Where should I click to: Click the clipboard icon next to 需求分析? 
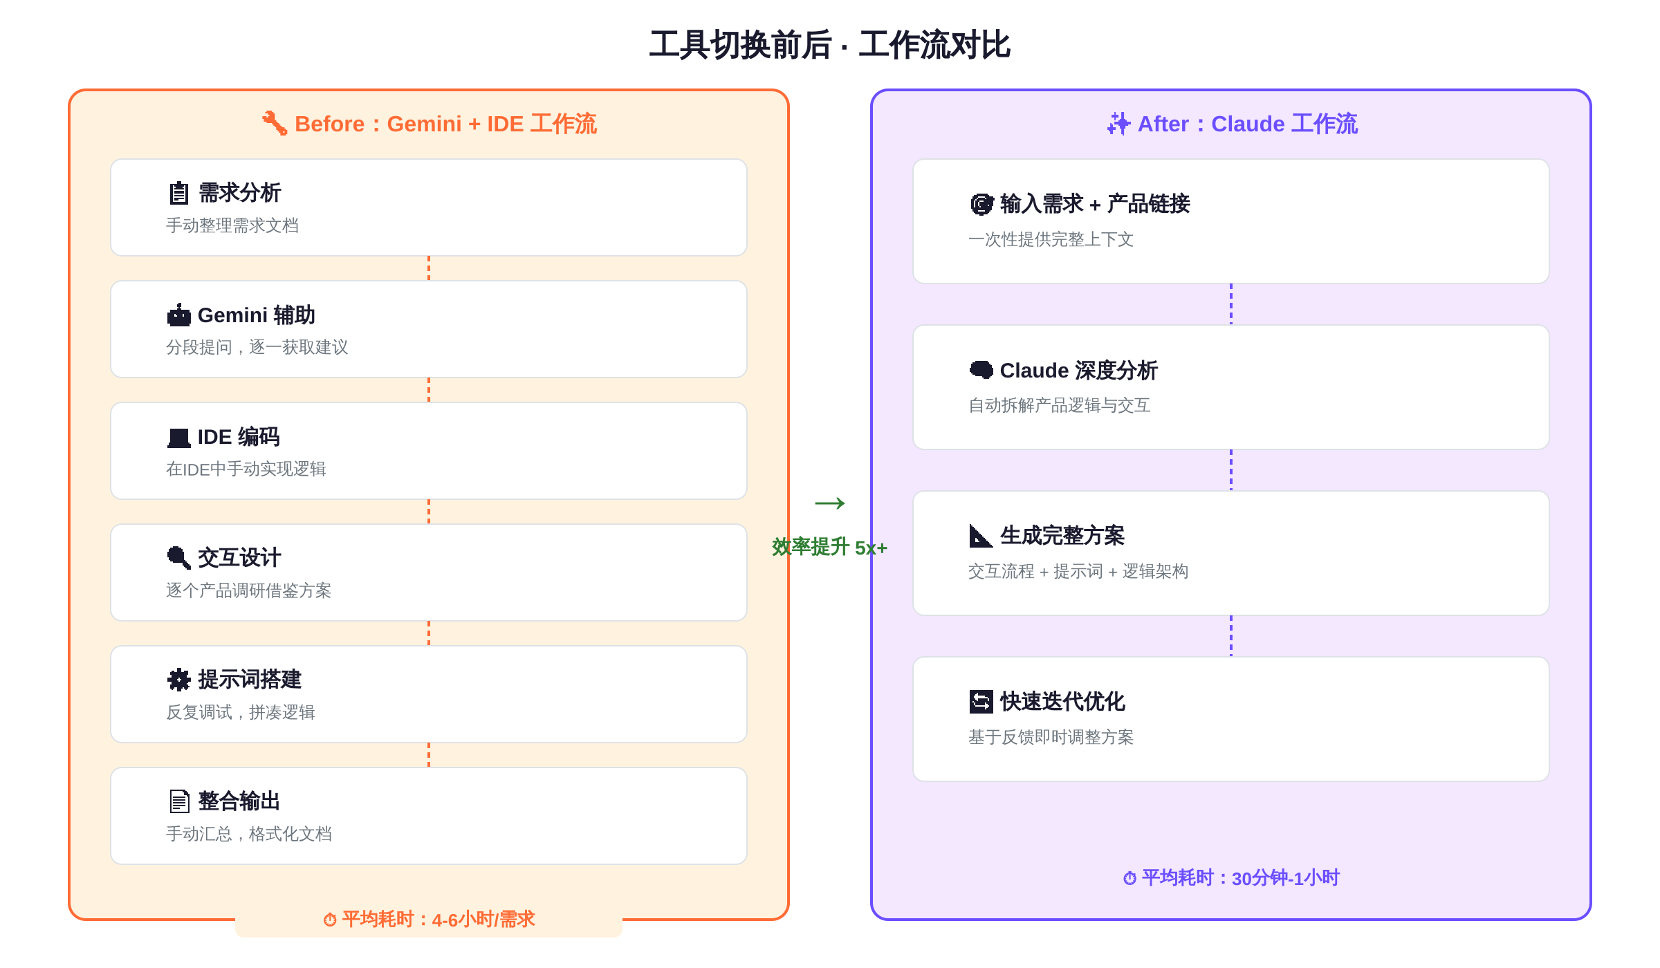coord(178,193)
